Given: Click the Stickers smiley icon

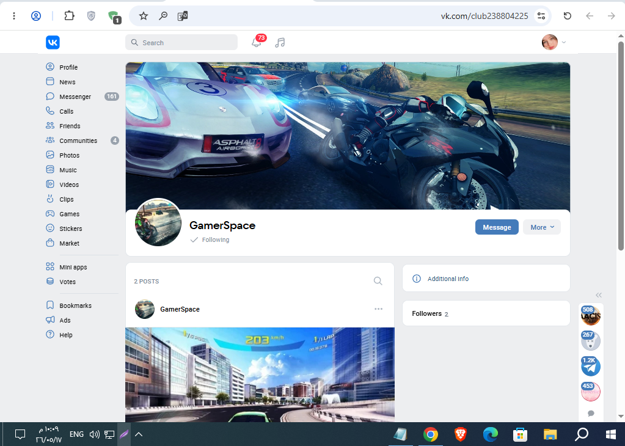Looking at the screenshot, I should click(x=50, y=228).
